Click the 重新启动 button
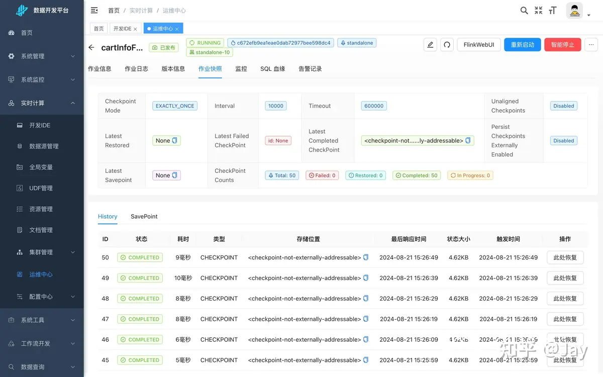The width and height of the screenshot is (603, 377). click(523, 45)
